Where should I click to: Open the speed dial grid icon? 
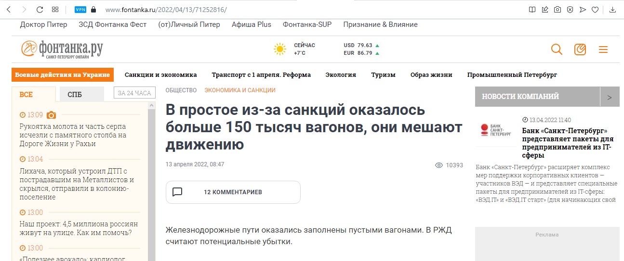[x=55, y=10]
